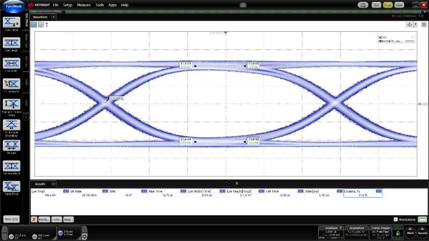Viewport: 429px width, 241px height.
Task: Select the Crossing % measurement icon
Action: pos(12,84)
